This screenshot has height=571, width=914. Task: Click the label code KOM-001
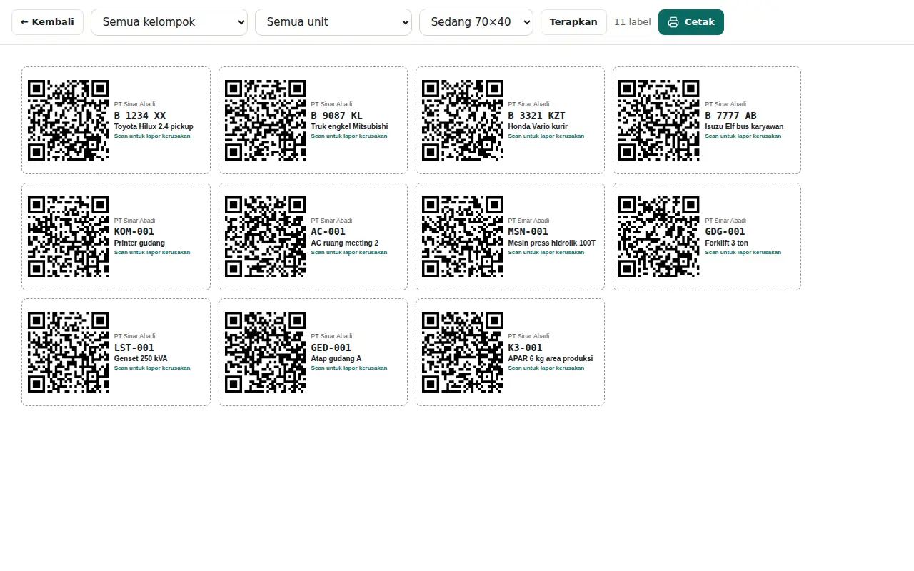(x=134, y=231)
